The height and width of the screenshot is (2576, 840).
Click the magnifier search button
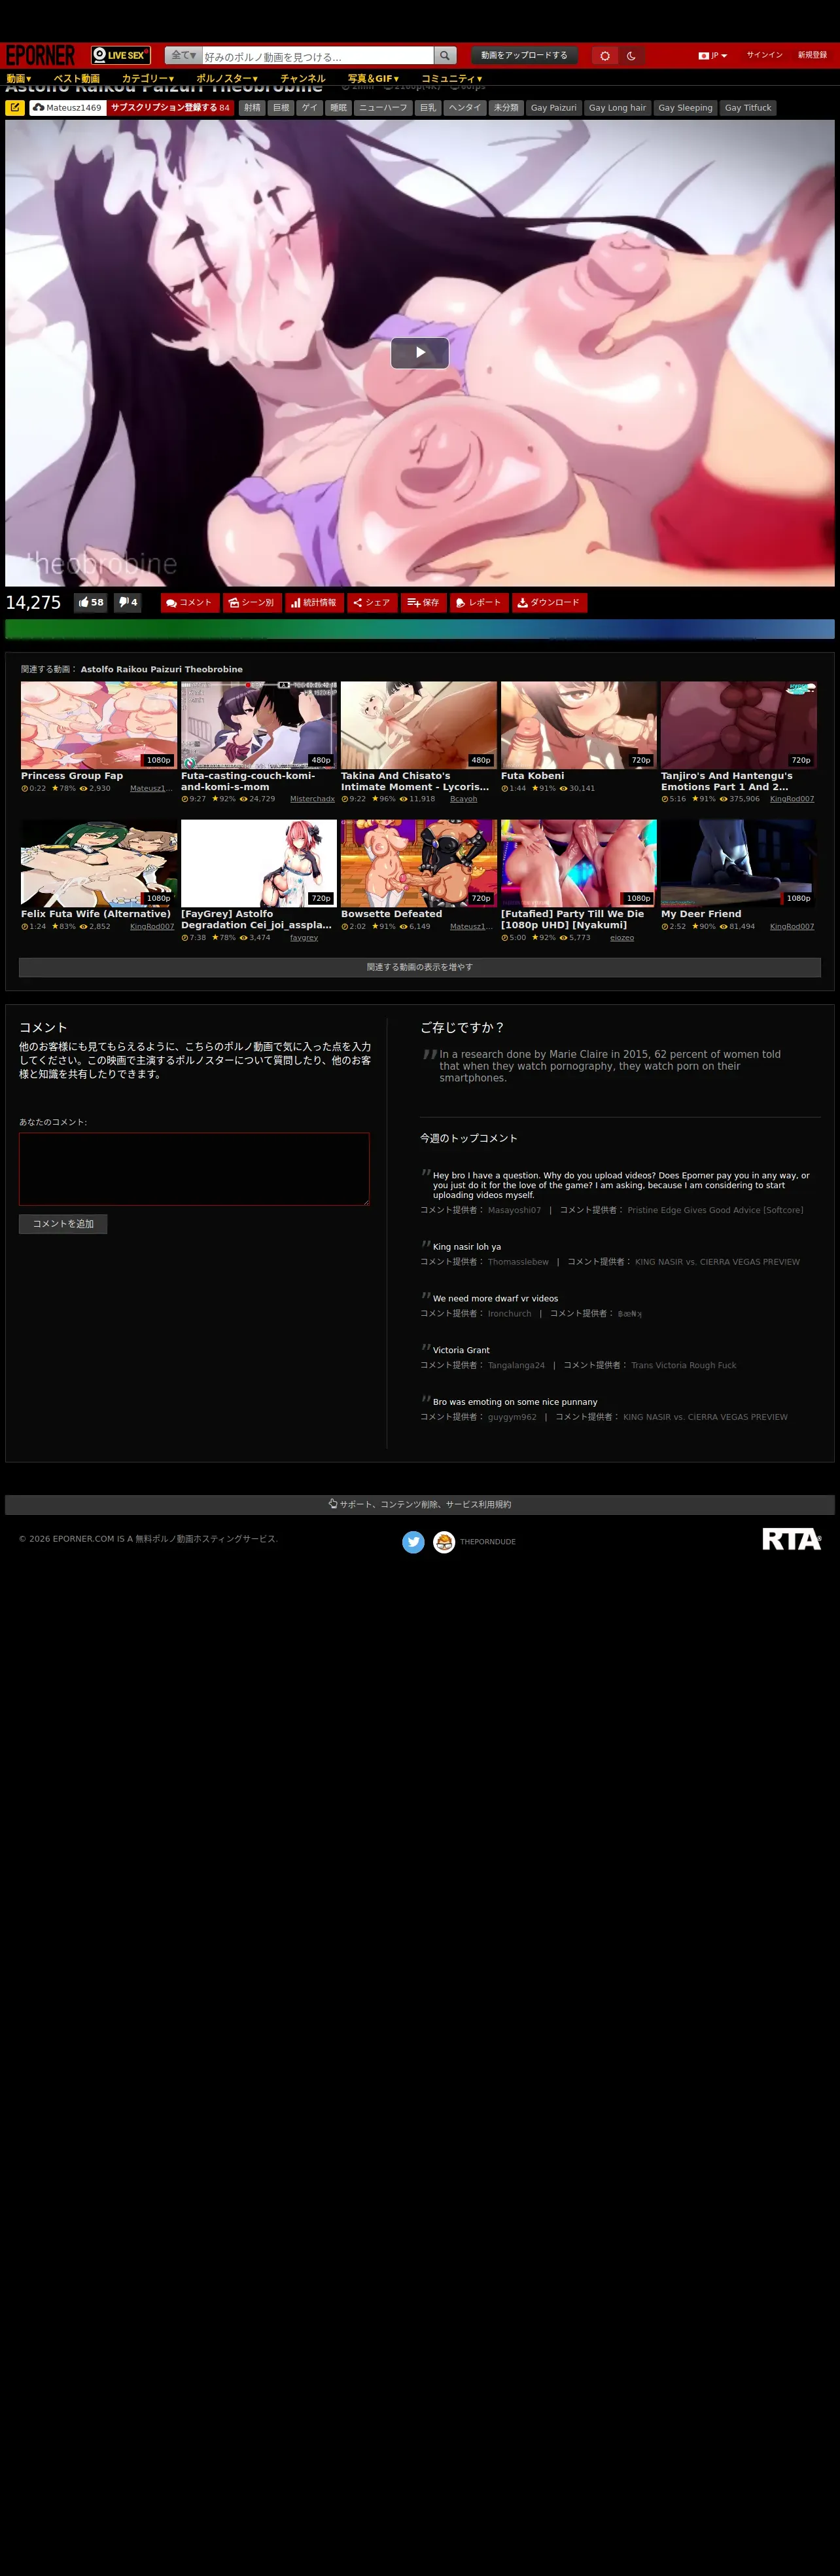[x=446, y=56]
